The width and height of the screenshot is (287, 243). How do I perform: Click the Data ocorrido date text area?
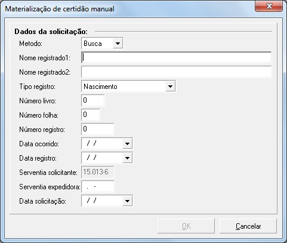point(102,143)
